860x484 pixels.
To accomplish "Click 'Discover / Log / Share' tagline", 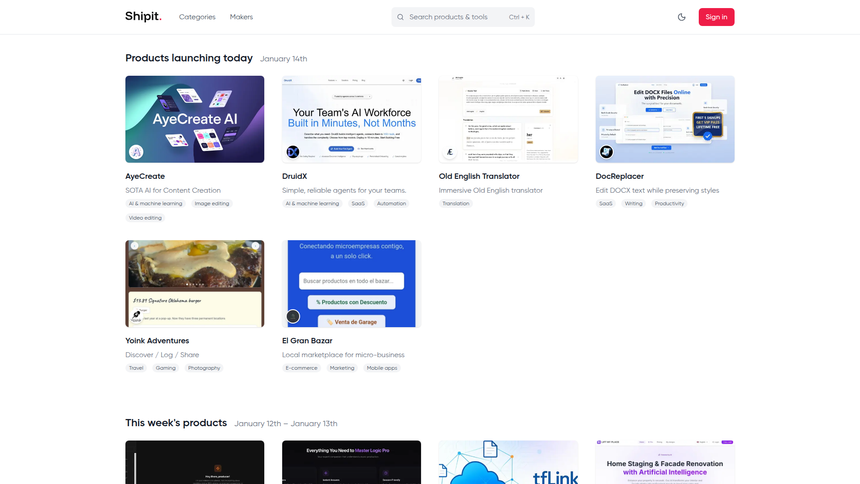I will point(162,355).
